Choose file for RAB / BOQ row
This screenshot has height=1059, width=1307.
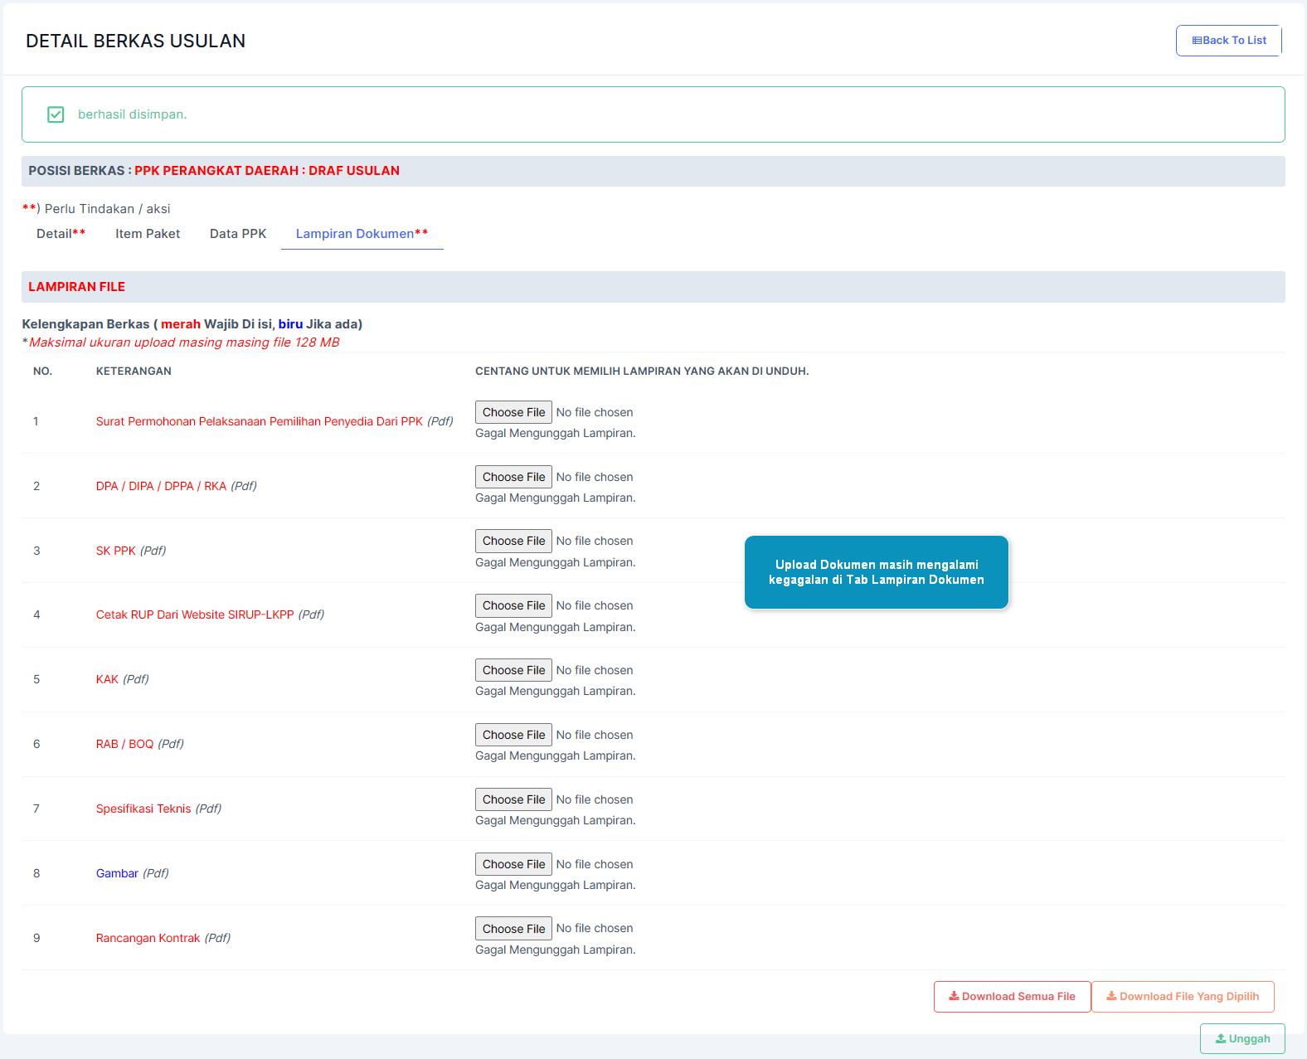pos(513,735)
